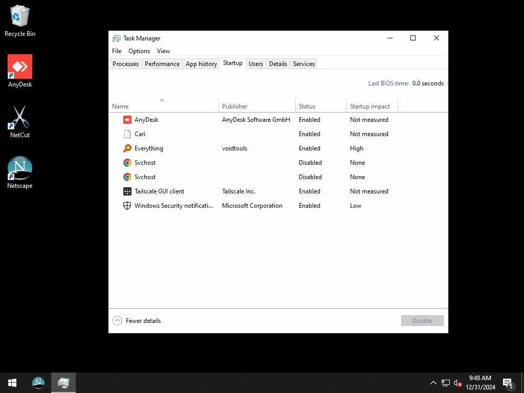This screenshot has width=524, height=393.
Task: Switch to the App history tab
Action: [x=201, y=64]
